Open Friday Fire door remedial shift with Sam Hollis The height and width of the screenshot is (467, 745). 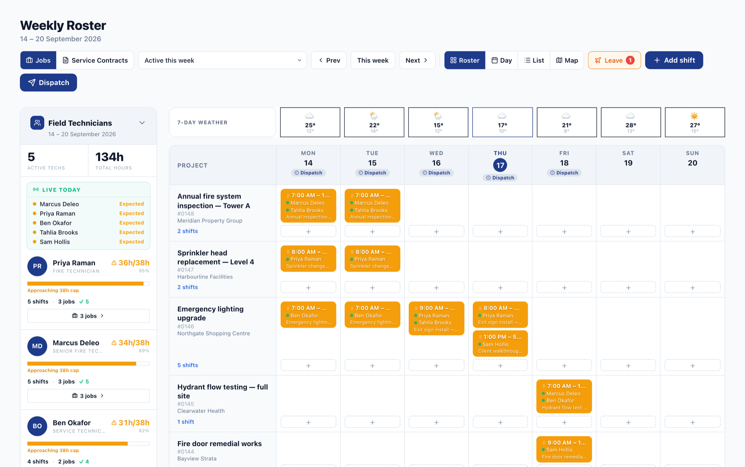coord(564,449)
